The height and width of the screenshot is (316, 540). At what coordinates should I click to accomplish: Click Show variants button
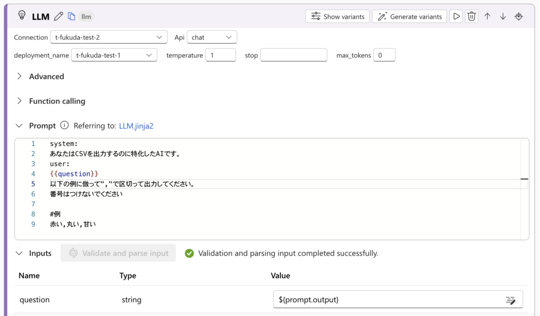click(337, 16)
